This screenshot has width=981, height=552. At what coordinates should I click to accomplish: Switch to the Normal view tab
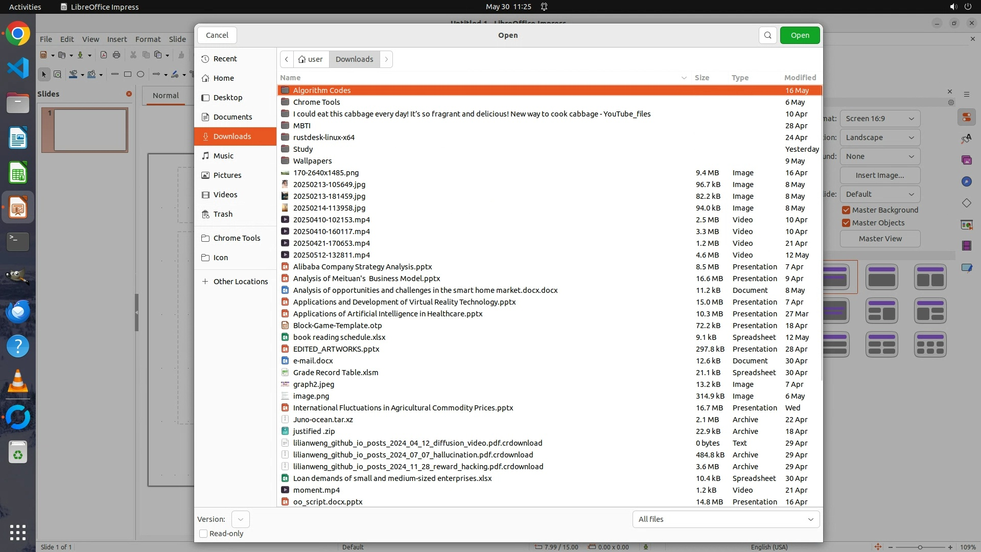coord(166,96)
